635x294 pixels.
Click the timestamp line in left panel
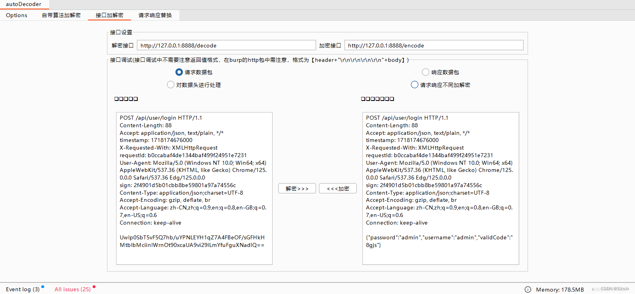click(x=156, y=140)
